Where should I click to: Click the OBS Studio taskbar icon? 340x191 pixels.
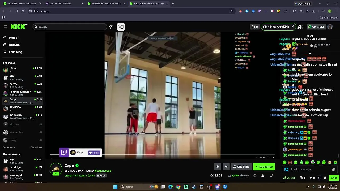click(209, 187)
